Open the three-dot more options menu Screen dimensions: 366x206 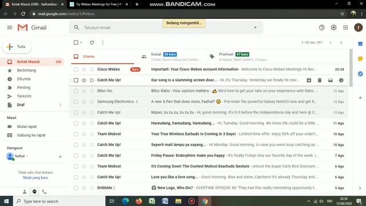pyautogui.click(x=103, y=42)
